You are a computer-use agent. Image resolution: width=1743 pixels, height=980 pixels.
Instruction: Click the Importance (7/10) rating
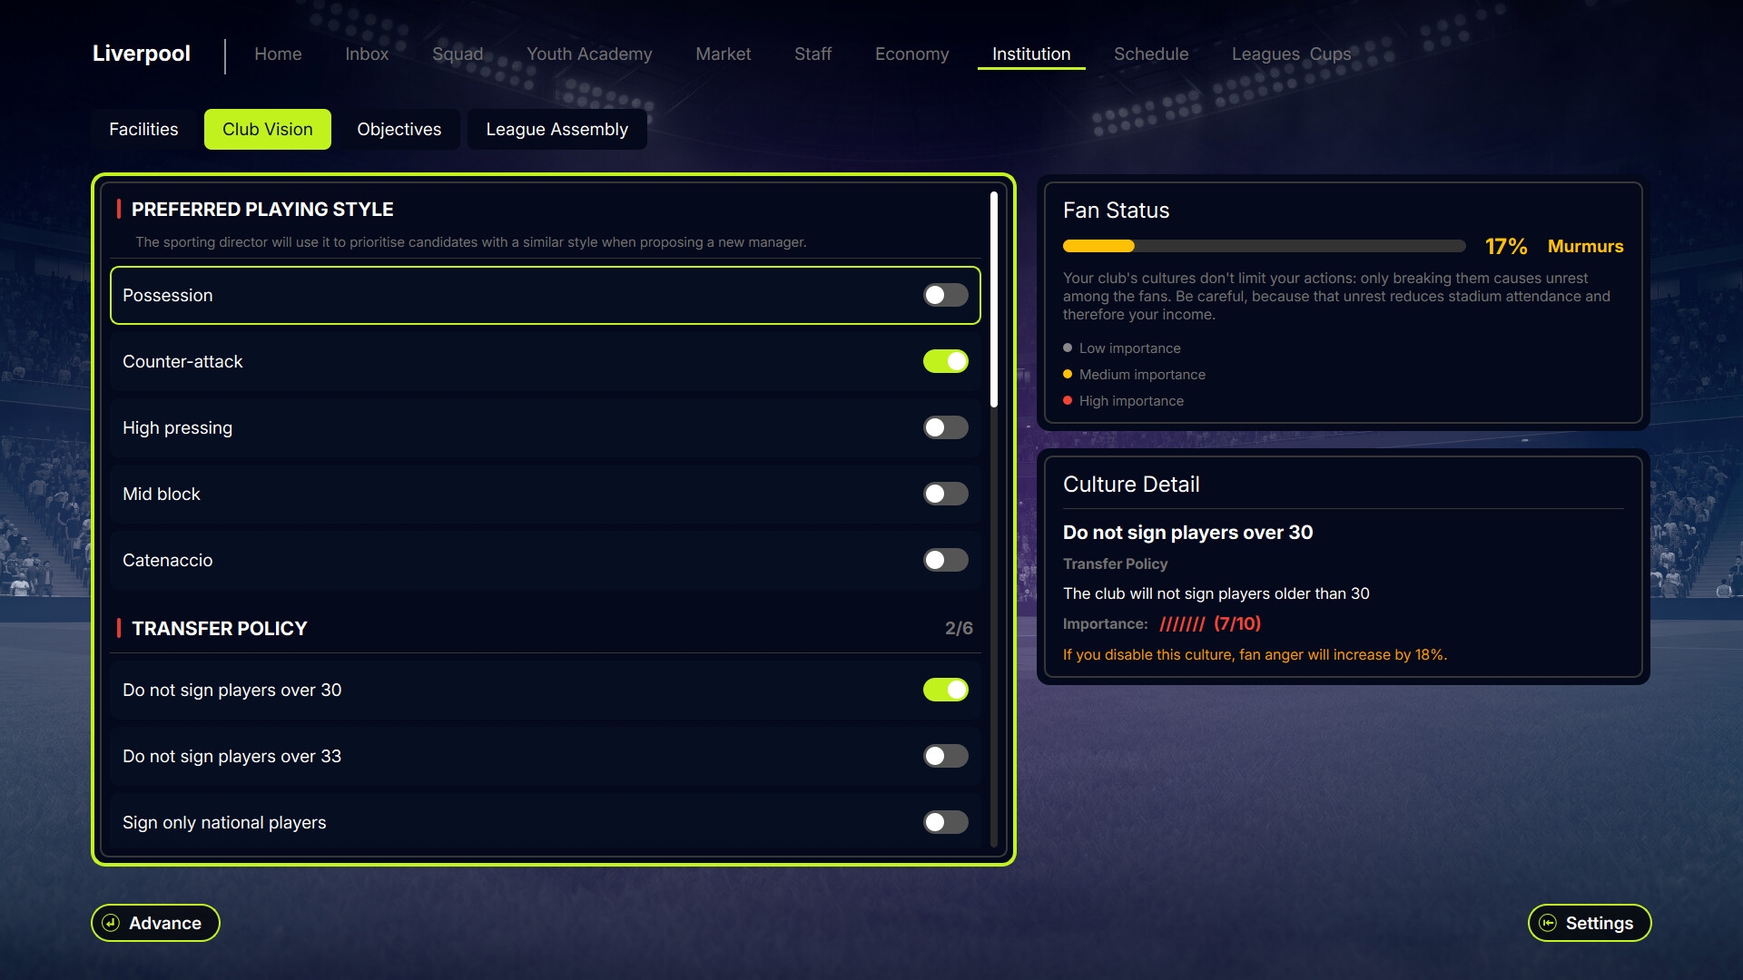(1210, 623)
